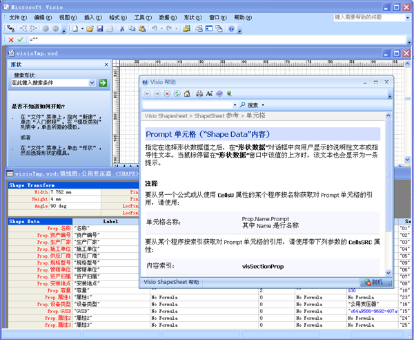The image size is (414, 340).
Task: Open the 数据 menu
Action: [168, 18]
